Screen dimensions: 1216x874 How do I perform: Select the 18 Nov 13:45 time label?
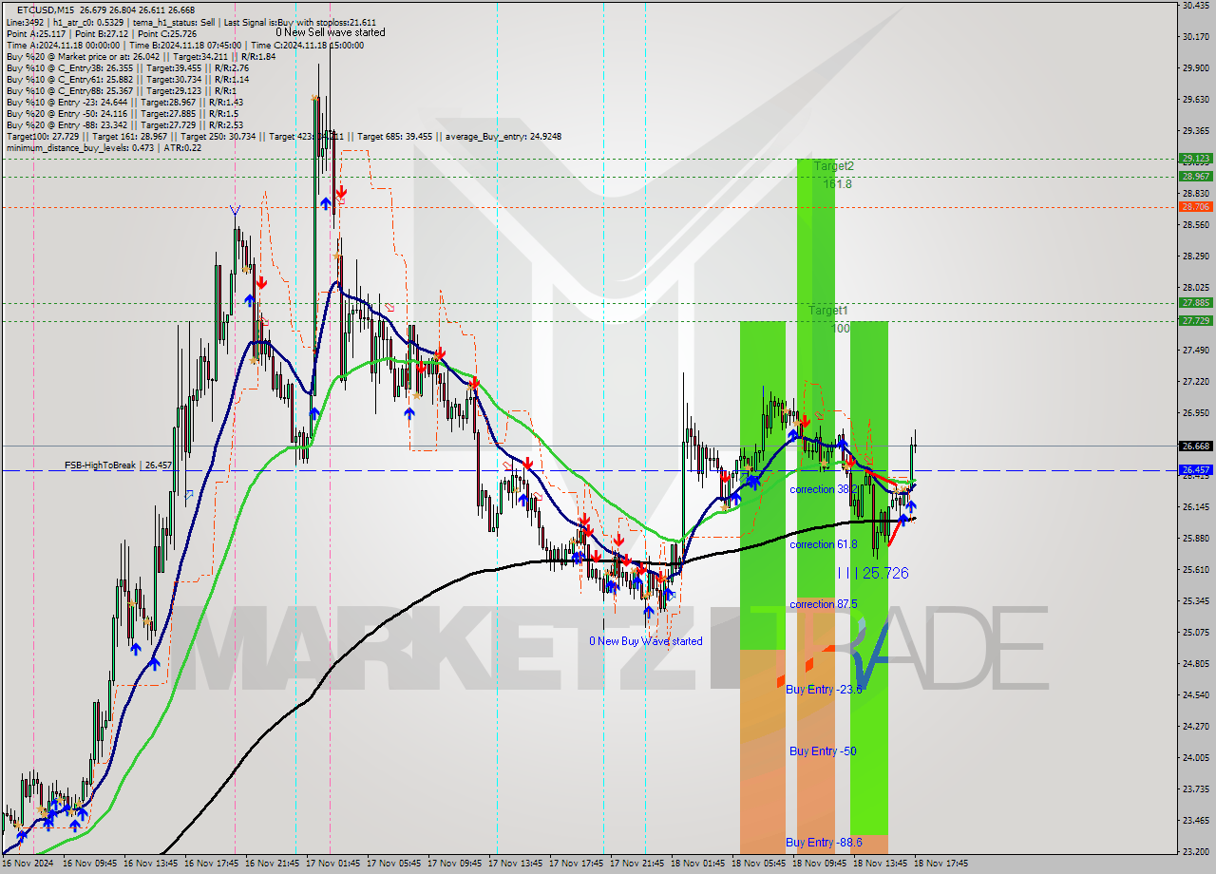tap(880, 864)
